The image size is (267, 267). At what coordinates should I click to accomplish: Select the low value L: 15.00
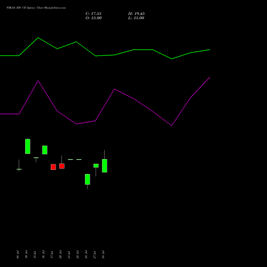(136, 18)
